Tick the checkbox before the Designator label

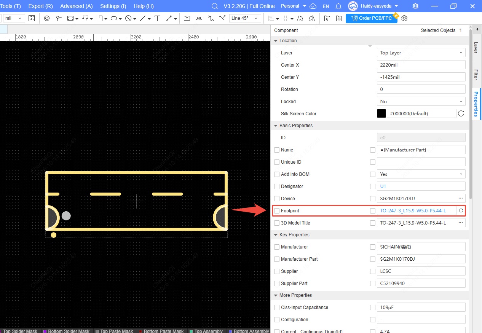(277, 186)
